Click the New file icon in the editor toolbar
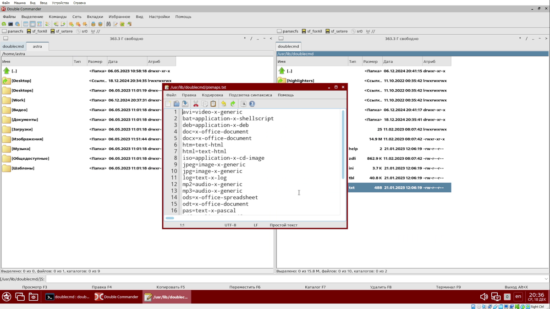Screen dimensions: 550x309 (168, 104)
